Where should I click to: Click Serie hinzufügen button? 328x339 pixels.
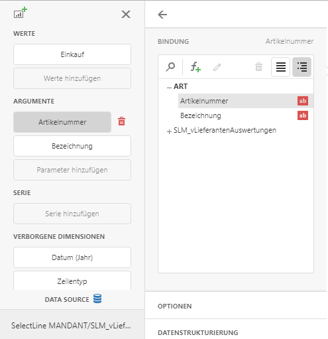(72, 214)
